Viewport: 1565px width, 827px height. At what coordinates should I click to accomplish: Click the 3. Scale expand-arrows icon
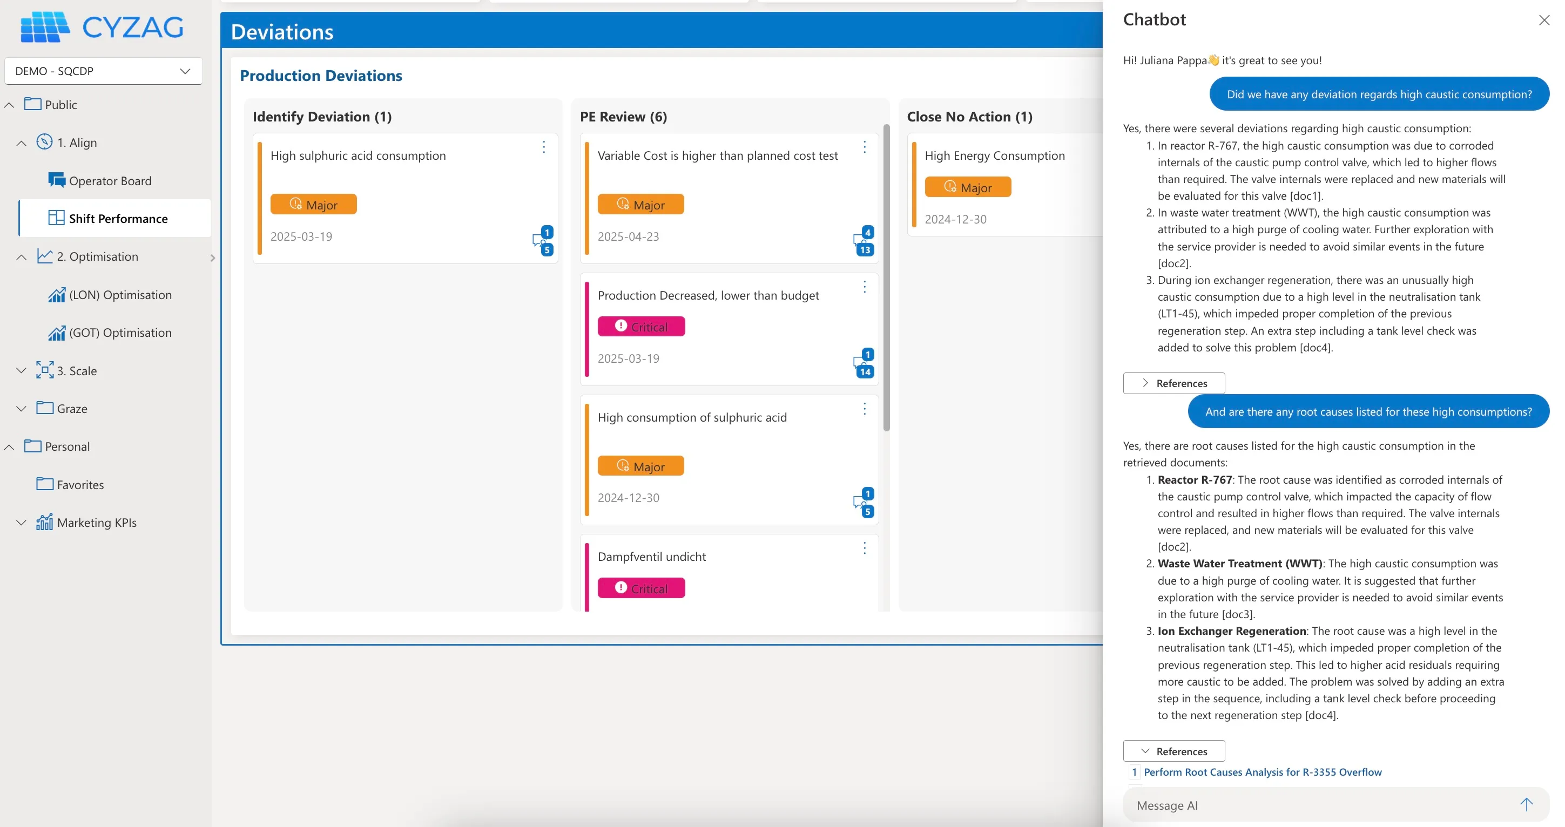click(x=44, y=370)
